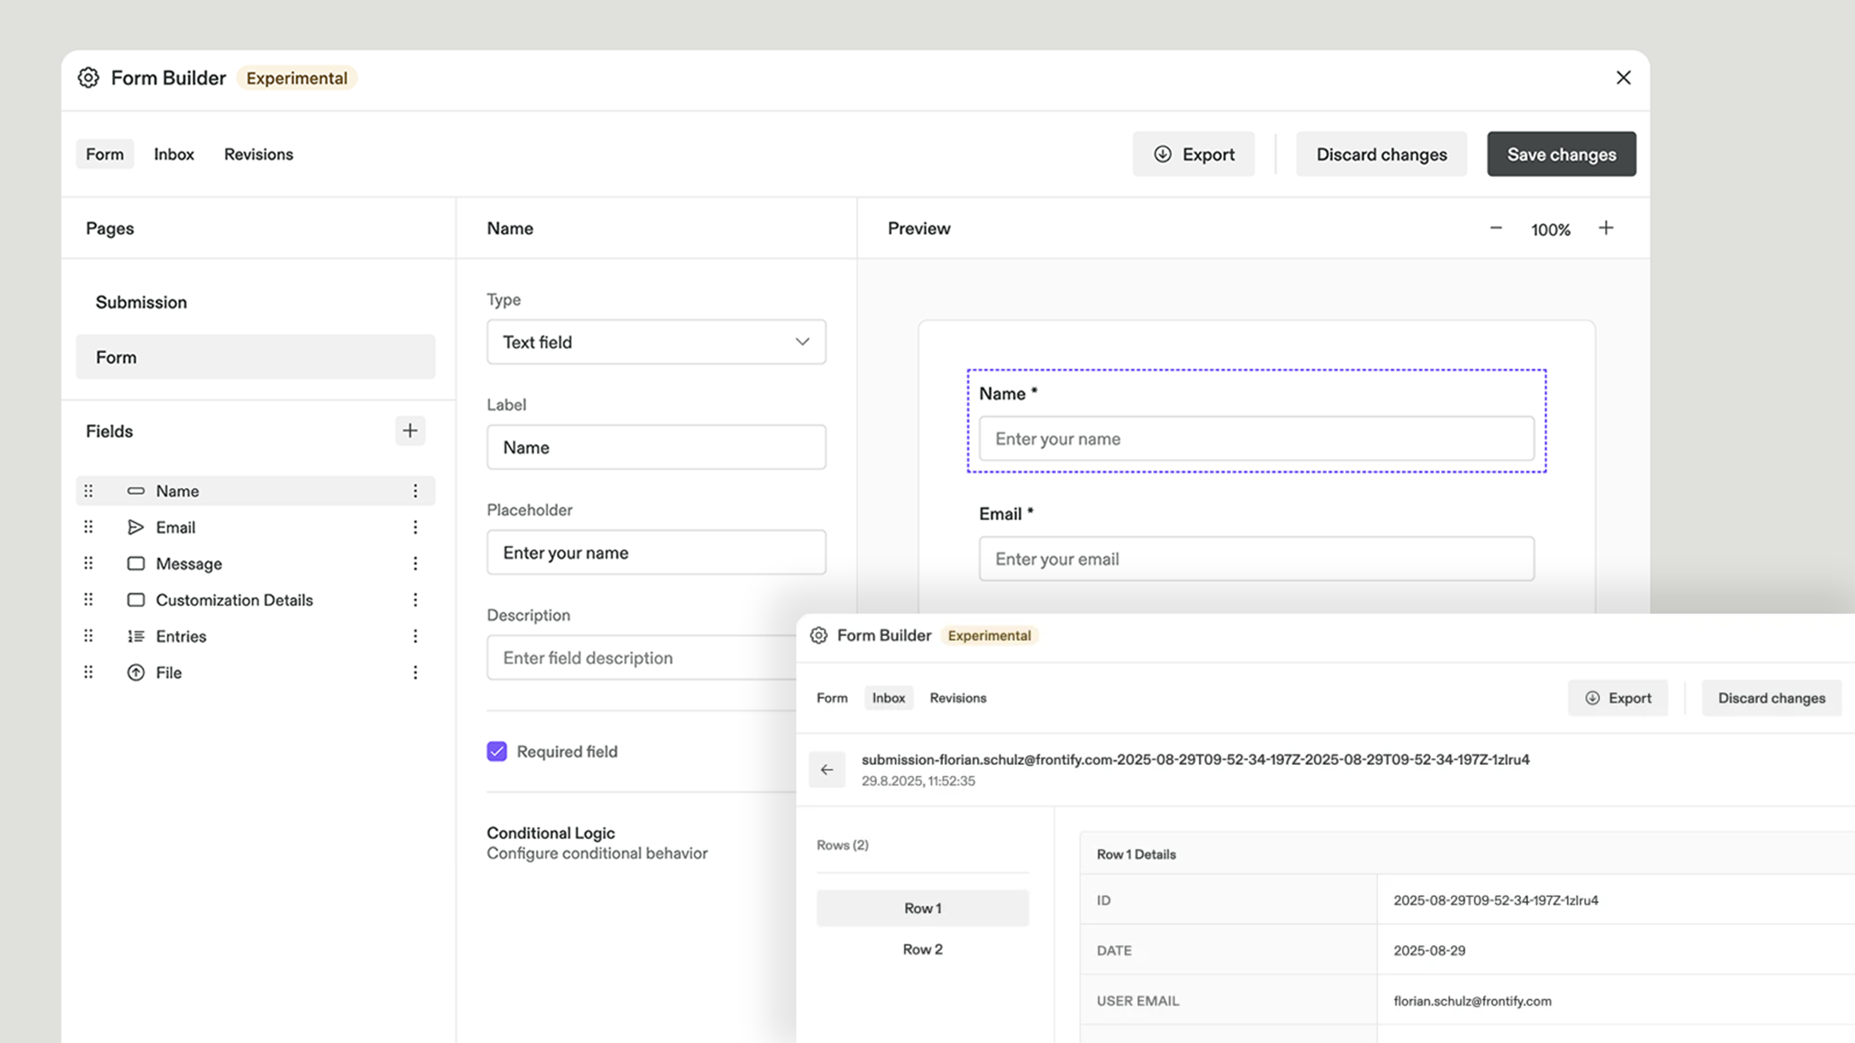The height and width of the screenshot is (1043, 1855).
Task: Uncheck the Required field checkbox
Action: [497, 751]
